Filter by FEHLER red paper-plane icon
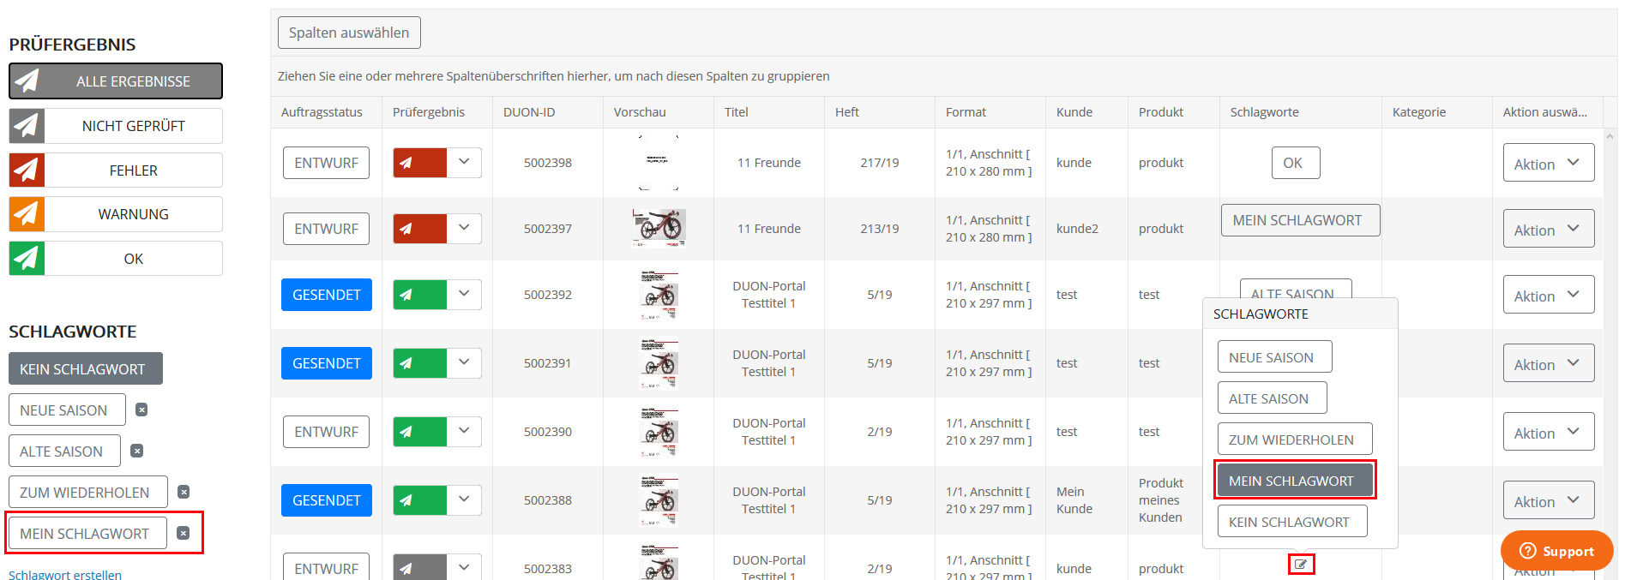The height and width of the screenshot is (580, 1631). tap(27, 170)
